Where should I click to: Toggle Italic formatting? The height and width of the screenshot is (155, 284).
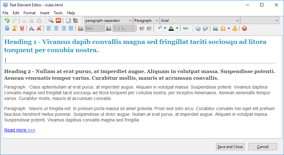pyautogui.click(x=15, y=28)
